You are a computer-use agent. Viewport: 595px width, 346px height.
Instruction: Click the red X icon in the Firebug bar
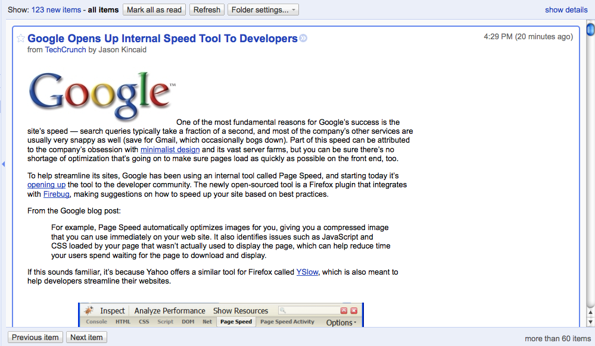354,310
